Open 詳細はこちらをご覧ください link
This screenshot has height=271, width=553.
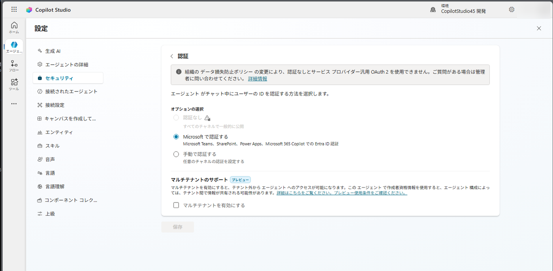[x=305, y=193]
